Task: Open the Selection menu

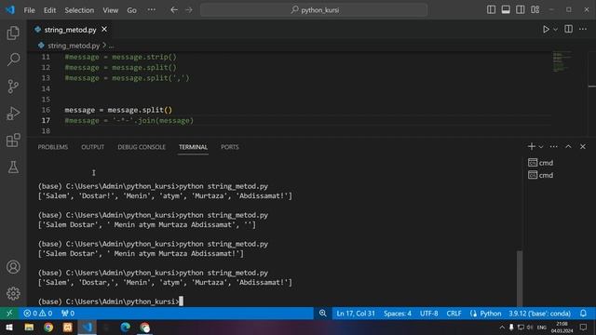Action: click(79, 10)
